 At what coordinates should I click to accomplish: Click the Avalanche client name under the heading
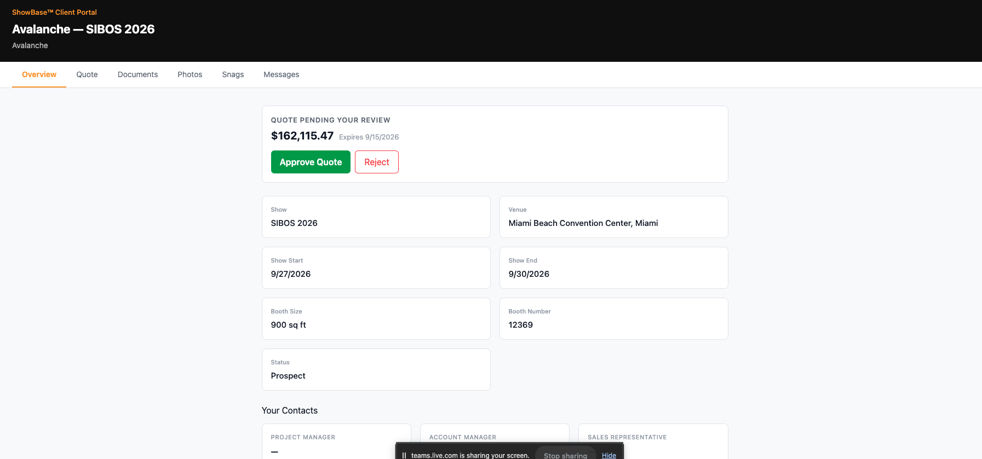(x=30, y=45)
